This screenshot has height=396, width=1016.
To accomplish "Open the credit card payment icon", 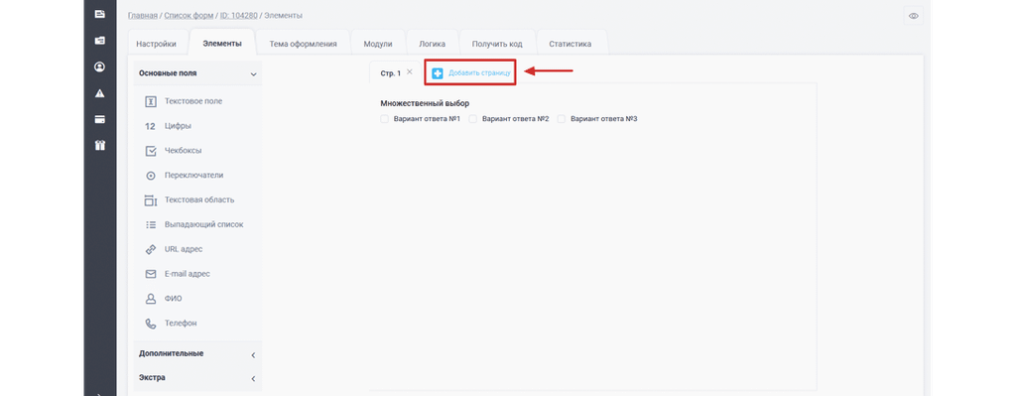I will pos(100,120).
